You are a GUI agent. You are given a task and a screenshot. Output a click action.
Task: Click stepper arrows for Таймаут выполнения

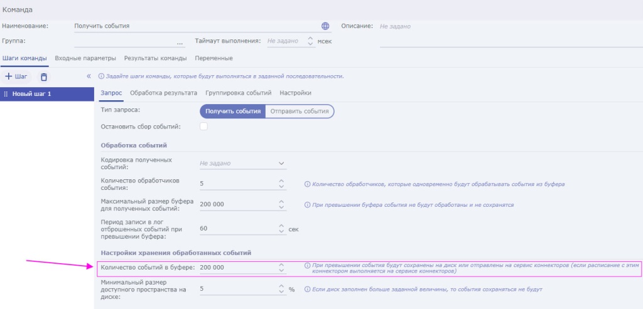(x=310, y=41)
